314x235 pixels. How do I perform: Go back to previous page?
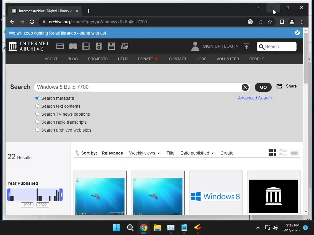12,22
